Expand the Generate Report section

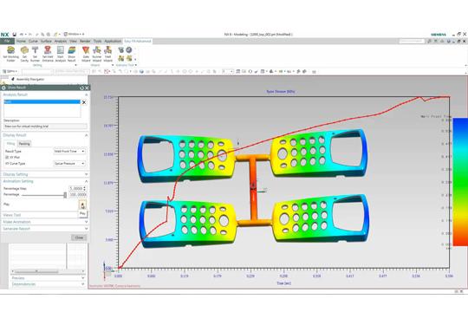click(45, 229)
